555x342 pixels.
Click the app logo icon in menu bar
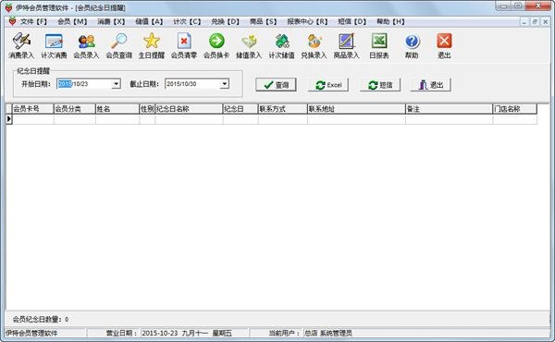pos(12,21)
